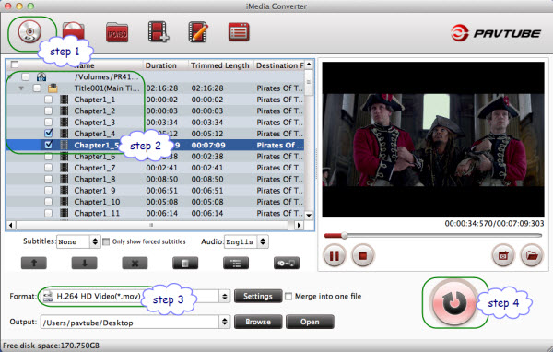Check the Chapter1_3 checkbox

point(48,122)
